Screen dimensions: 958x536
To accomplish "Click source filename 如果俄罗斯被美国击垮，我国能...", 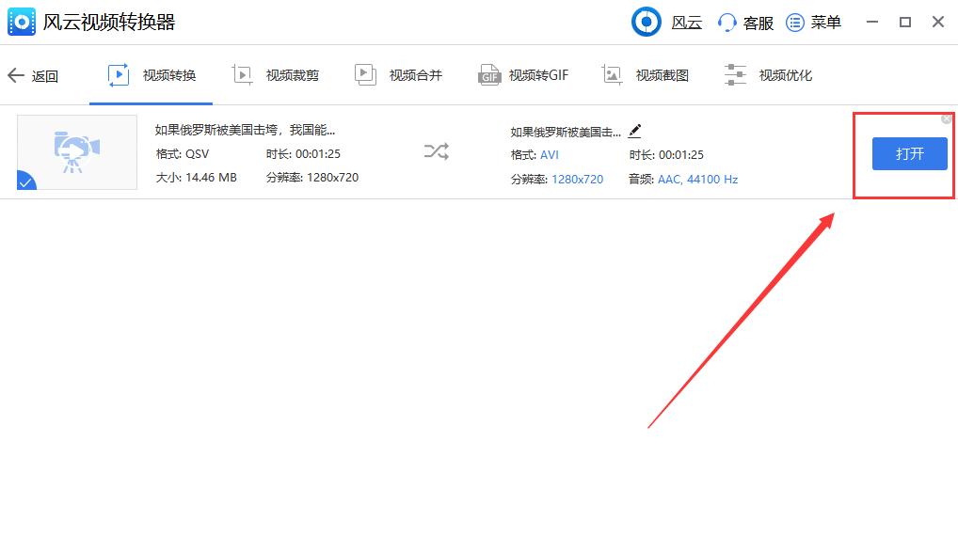I will (245, 130).
